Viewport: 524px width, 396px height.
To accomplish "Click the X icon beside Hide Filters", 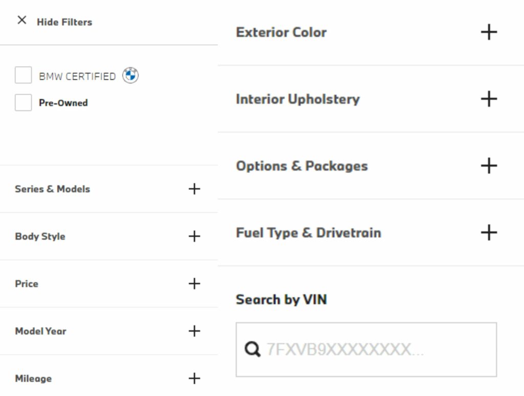I will pos(21,20).
